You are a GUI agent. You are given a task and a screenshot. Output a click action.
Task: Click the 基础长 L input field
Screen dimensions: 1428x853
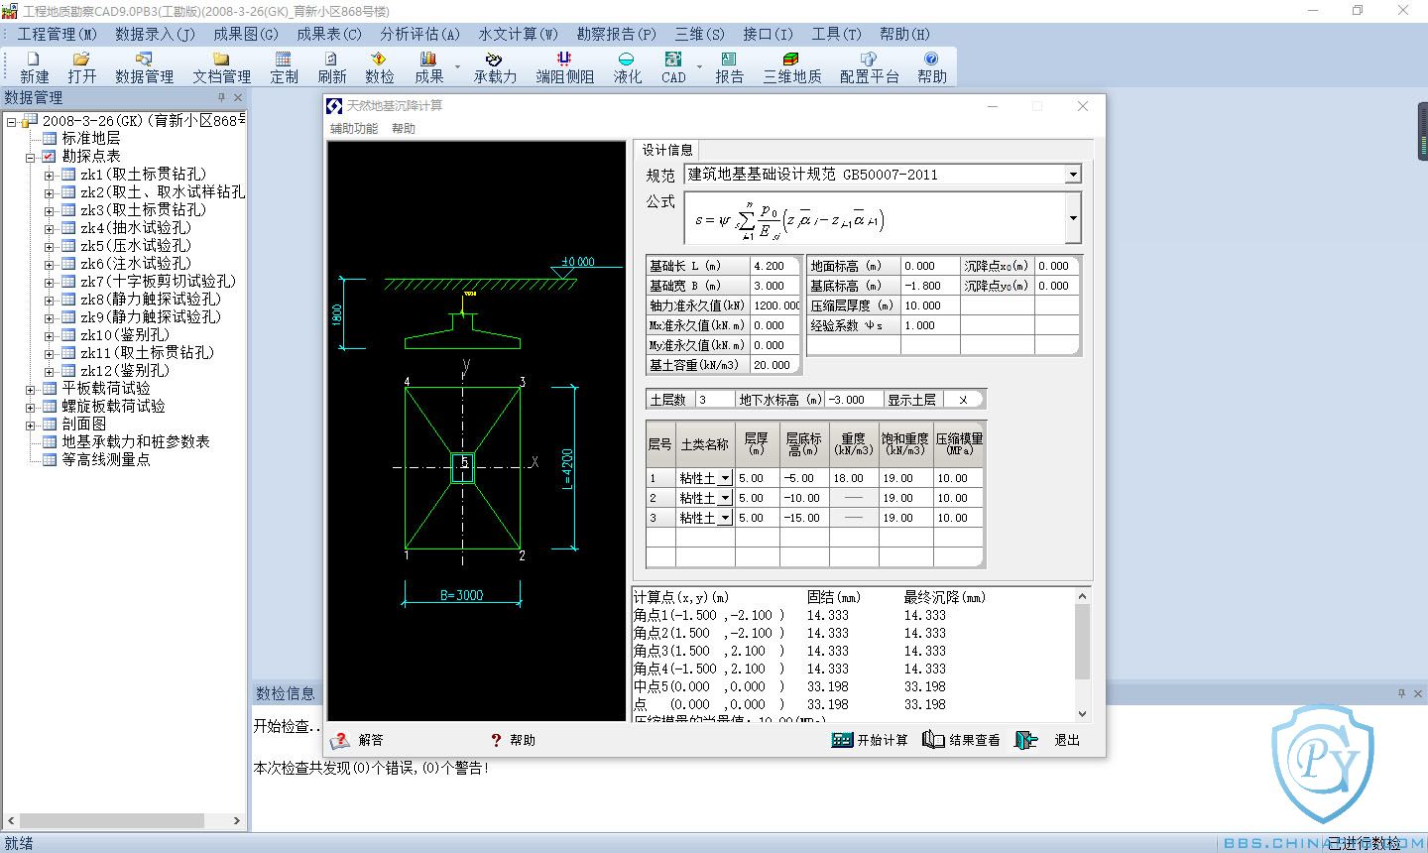point(773,266)
